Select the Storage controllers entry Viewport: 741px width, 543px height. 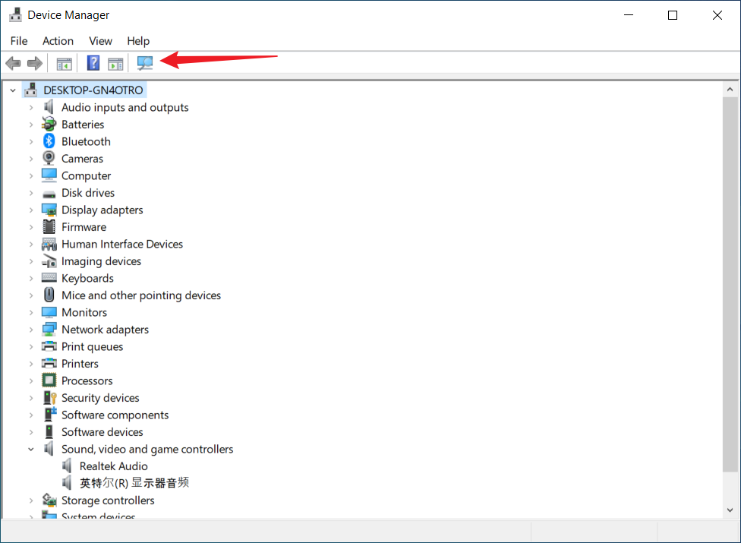pos(108,500)
